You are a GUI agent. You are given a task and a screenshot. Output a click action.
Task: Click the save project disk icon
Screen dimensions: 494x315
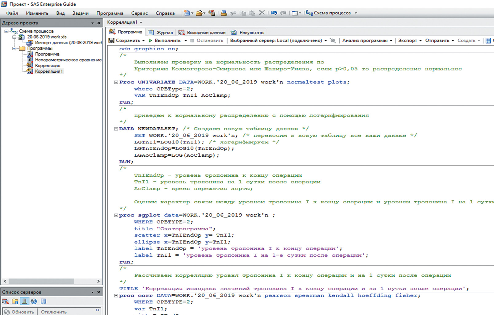pos(212,13)
